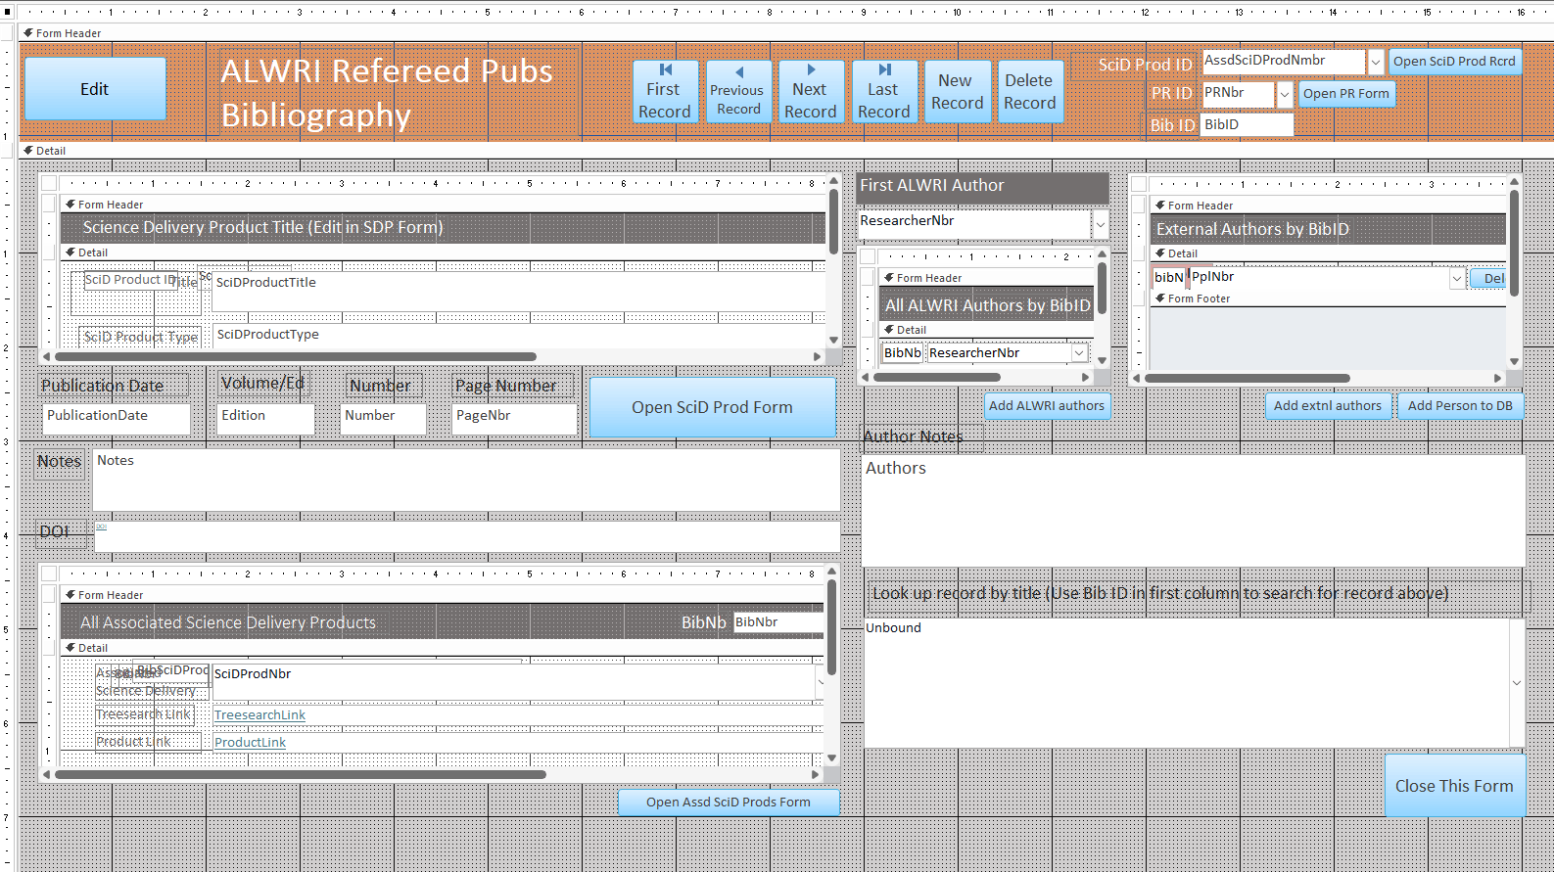Open the AssdSciDProdNmbr combo box arrow
1554x872 pixels.
coord(1376,62)
